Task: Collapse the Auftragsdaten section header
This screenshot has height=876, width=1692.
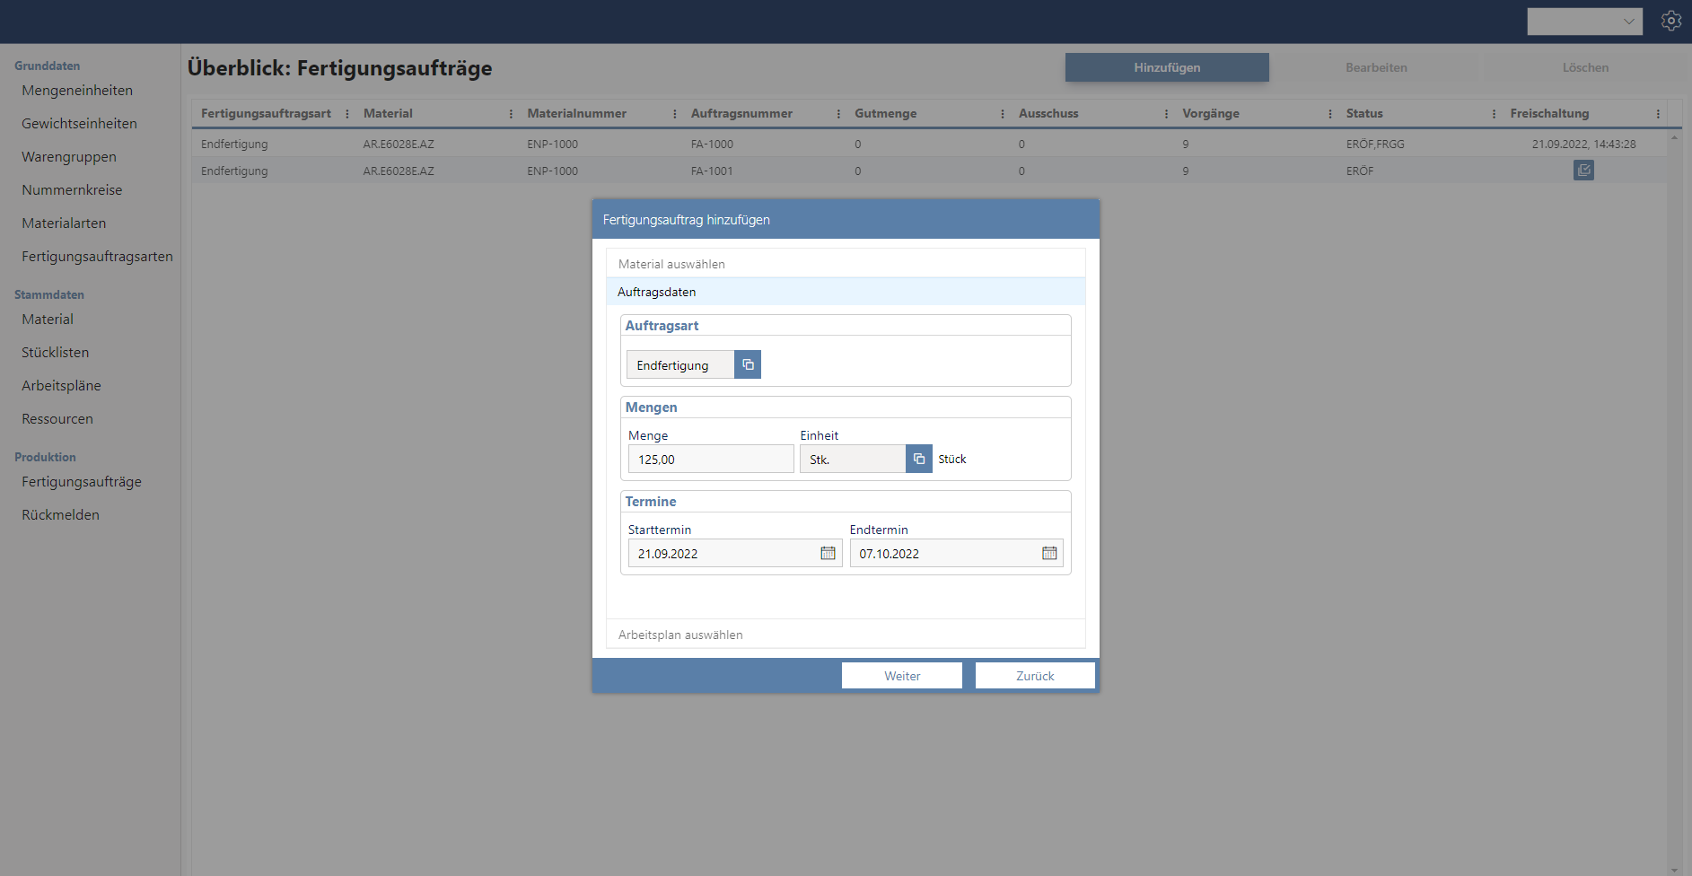Action: 657,292
